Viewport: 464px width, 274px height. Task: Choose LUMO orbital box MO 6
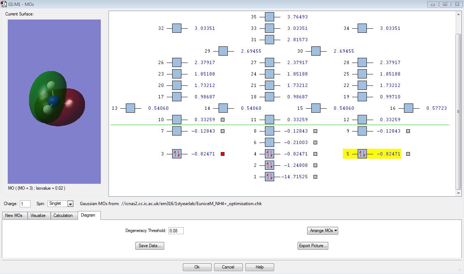(270, 142)
